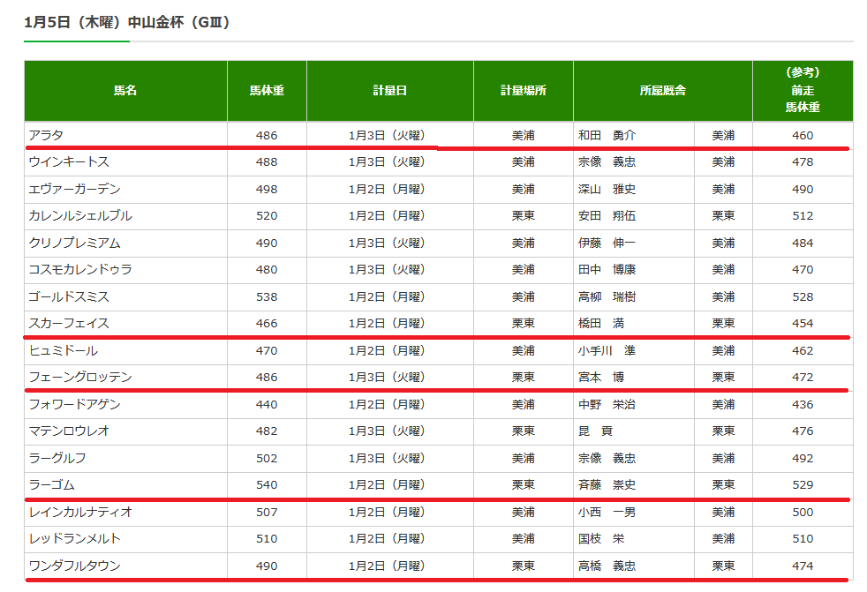The image size is (867, 592).
Task: Click trainer name 宮本 博
Action: click(x=601, y=377)
